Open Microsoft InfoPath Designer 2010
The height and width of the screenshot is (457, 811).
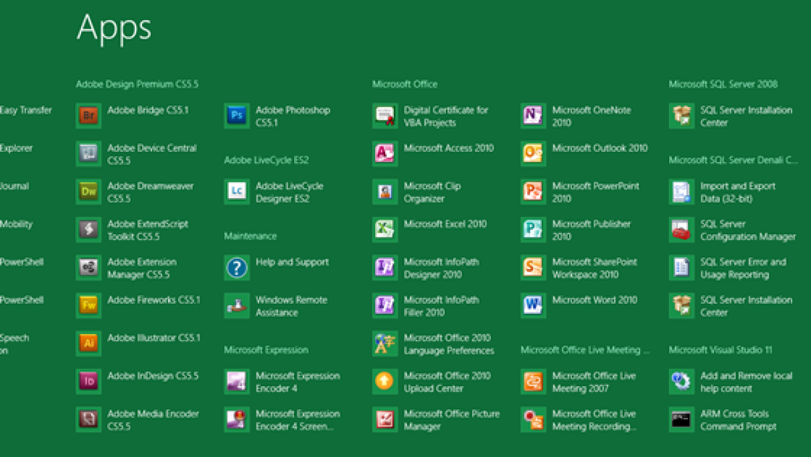click(x=426, y=268)
